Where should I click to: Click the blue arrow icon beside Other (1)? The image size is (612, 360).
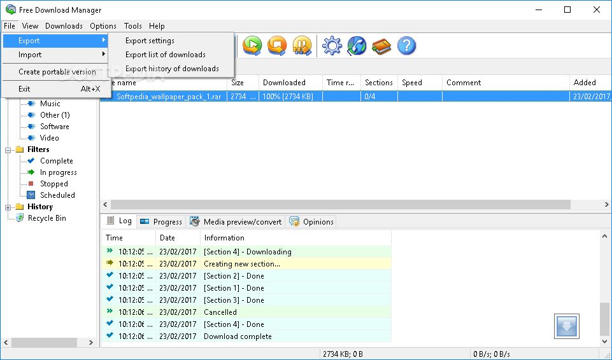31,115
